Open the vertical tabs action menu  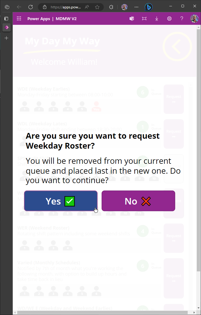click(7, 19)
